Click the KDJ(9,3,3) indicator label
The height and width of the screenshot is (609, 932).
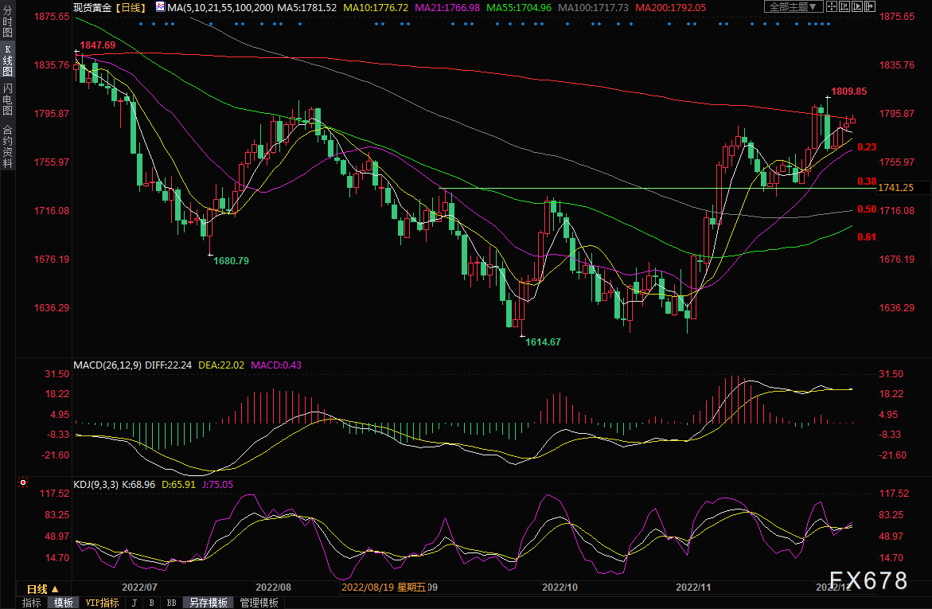pos(96,485)
